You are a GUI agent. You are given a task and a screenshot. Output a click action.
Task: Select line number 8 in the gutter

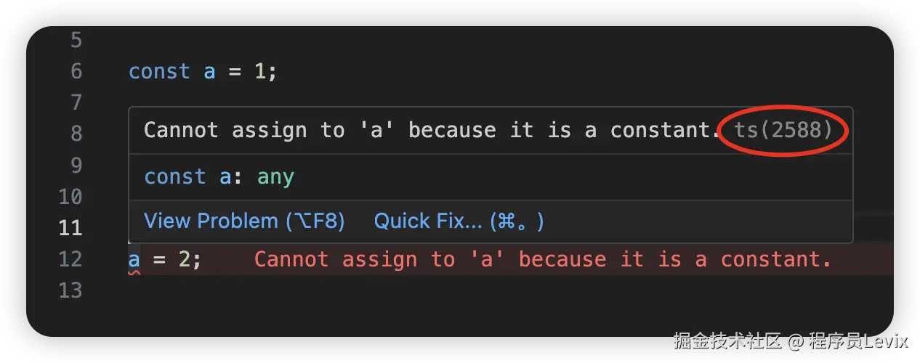click(x=76, y=134)
